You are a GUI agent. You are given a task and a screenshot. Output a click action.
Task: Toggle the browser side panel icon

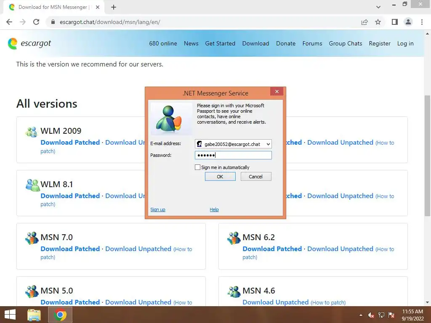tap(395, 22)
